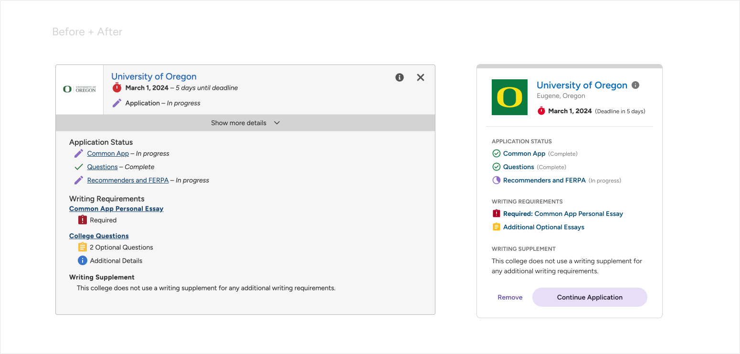Open Recommenders and FERPA link in gray card
Image resolution: width=740 pixels, height=354 pixels.
[x=128, y=180]
